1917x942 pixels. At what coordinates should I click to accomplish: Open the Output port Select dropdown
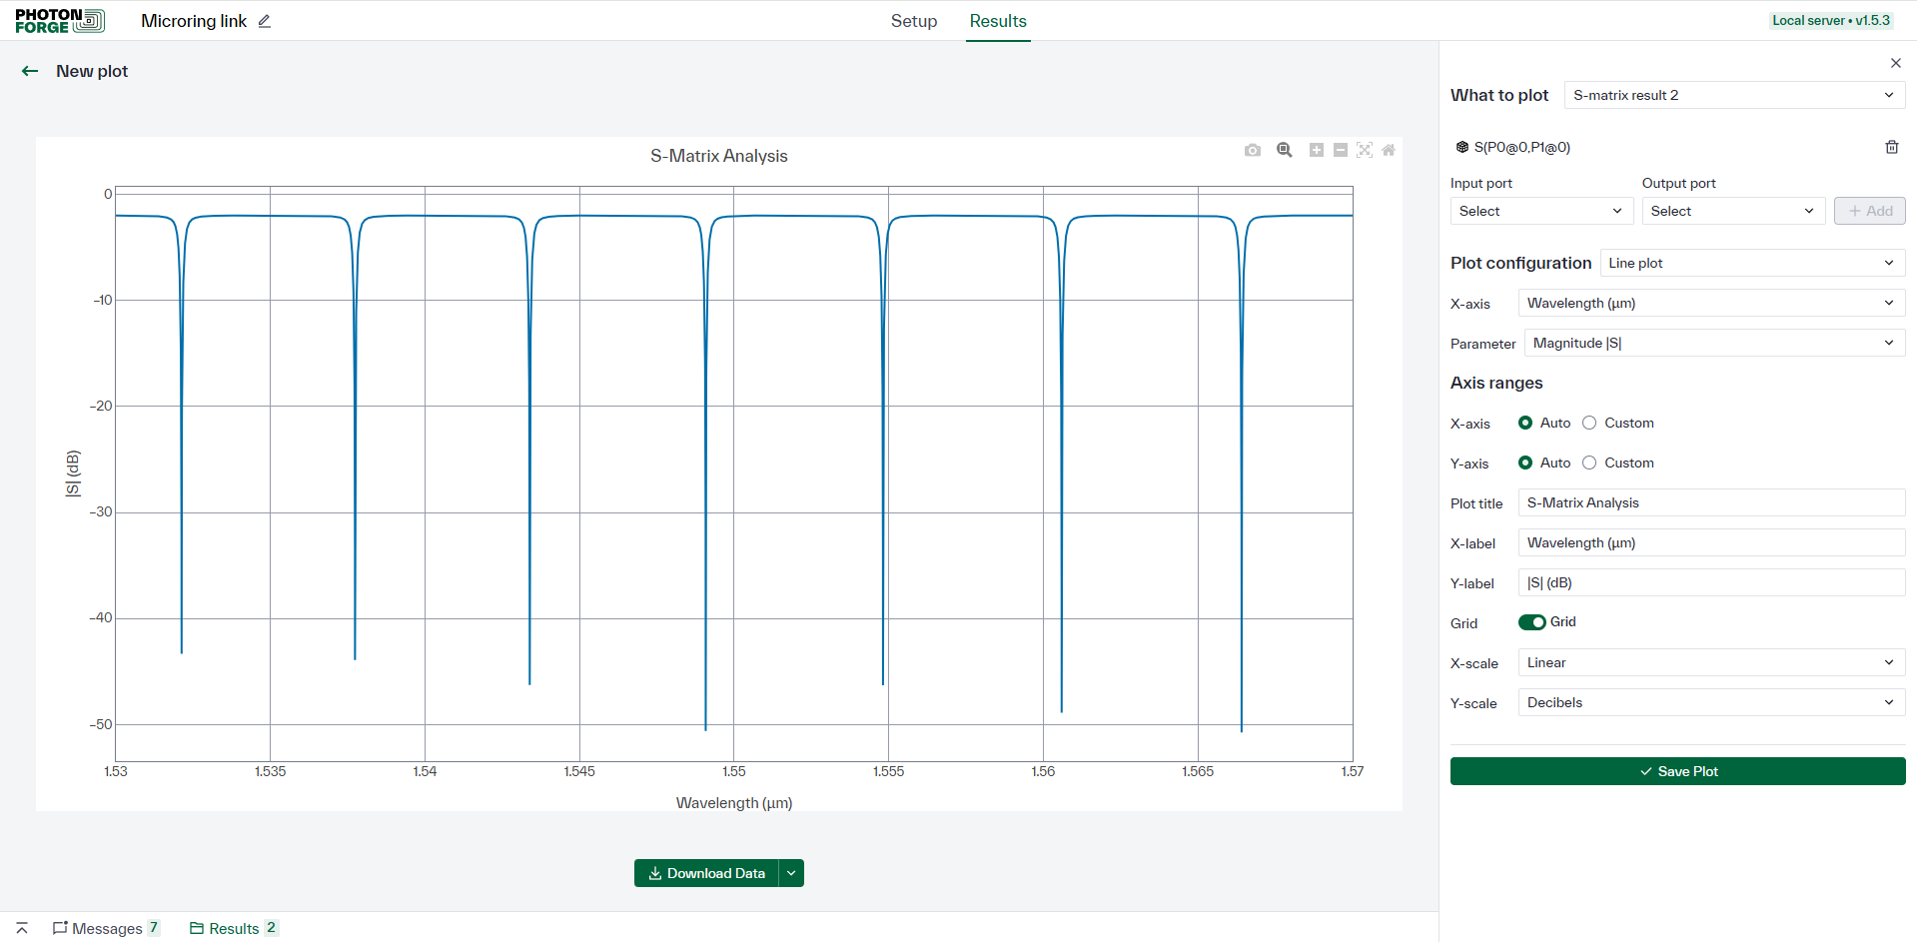(1733, 211)
